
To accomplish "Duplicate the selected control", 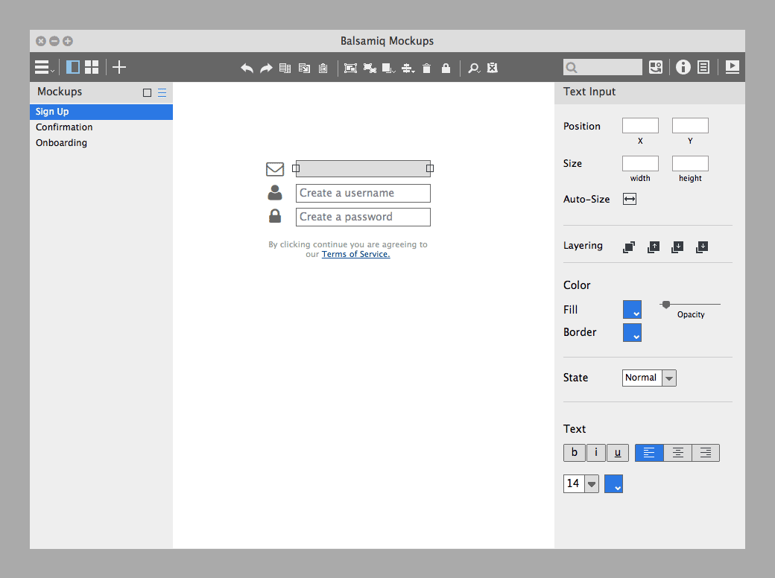I will click(304, 68).
